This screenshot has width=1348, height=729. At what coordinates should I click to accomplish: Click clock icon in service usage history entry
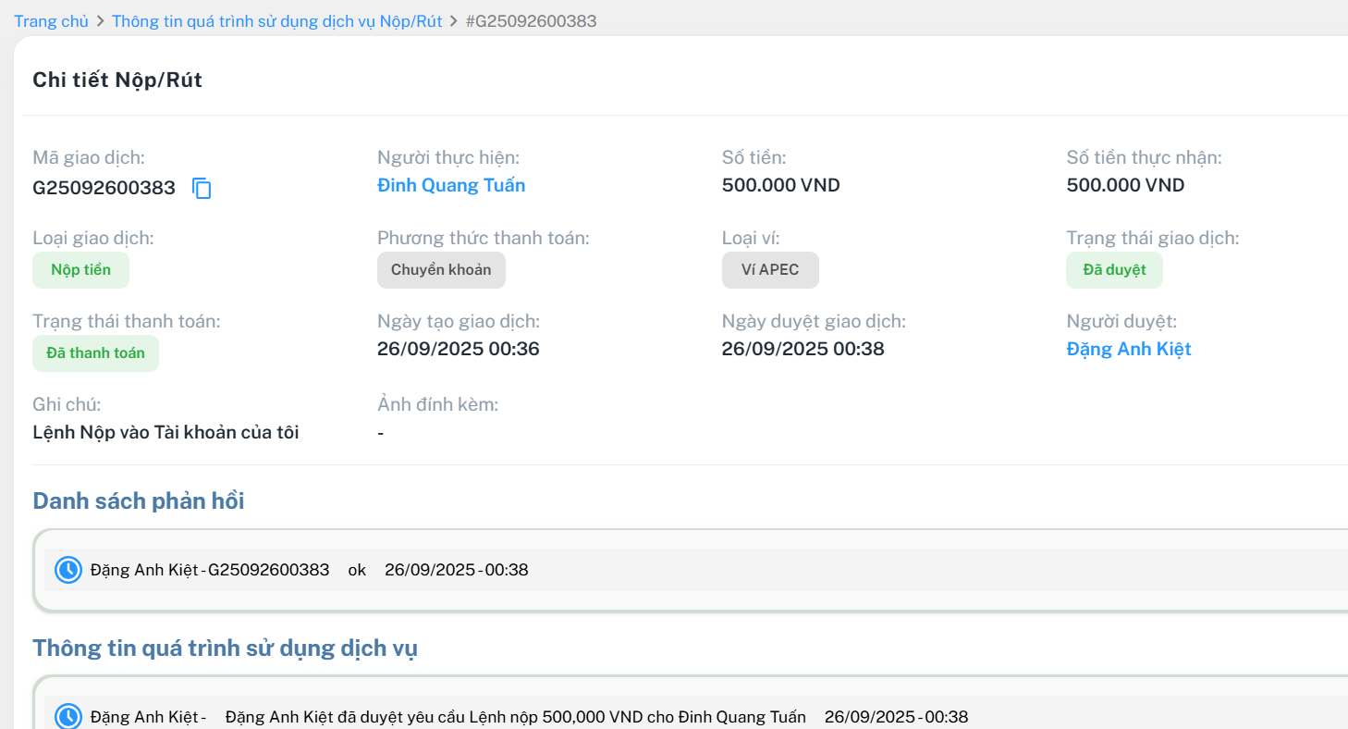pos(68,716)
